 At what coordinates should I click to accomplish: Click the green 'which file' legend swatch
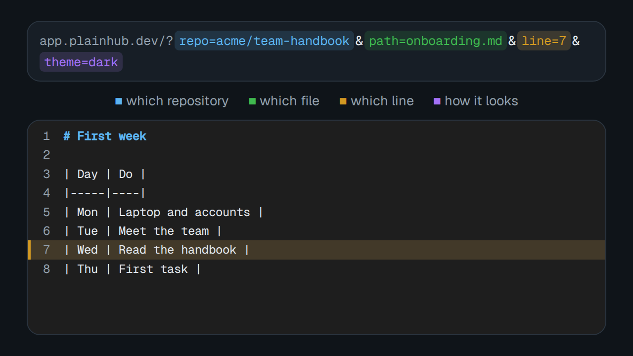[x=252, y=101]
